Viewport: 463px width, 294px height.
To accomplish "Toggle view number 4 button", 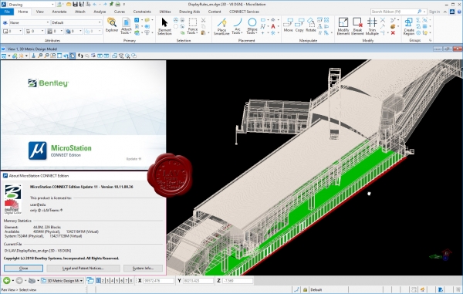I will coord(112,280).
